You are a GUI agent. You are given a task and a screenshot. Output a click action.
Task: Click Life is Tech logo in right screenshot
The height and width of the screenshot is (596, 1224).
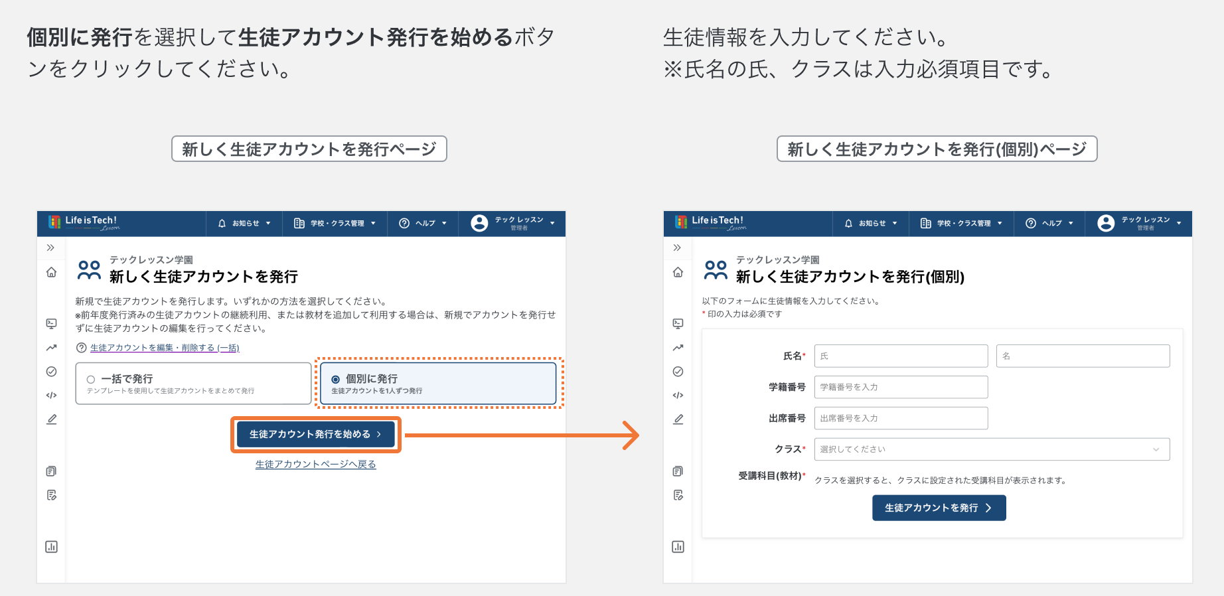[x=710, y=223]
